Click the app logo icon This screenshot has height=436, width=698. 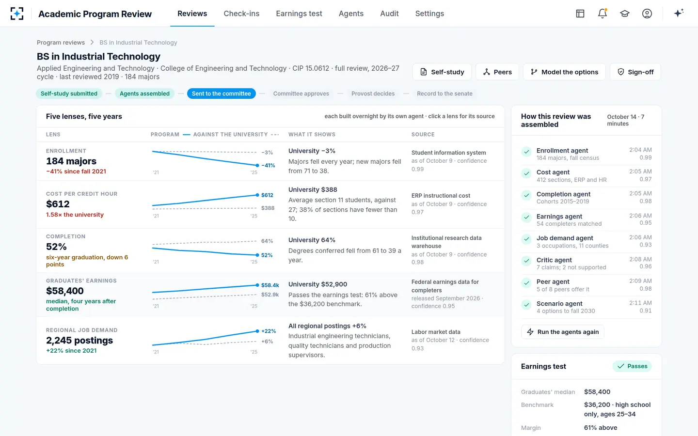pyautogui.click(x=17, y=14)
